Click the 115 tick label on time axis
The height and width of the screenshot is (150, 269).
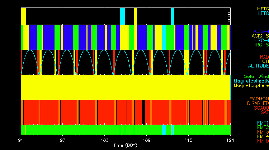coord(188,139)
